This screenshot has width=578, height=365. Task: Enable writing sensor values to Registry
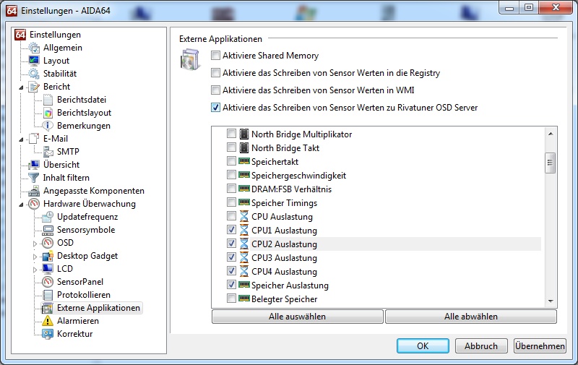point(215,72)
